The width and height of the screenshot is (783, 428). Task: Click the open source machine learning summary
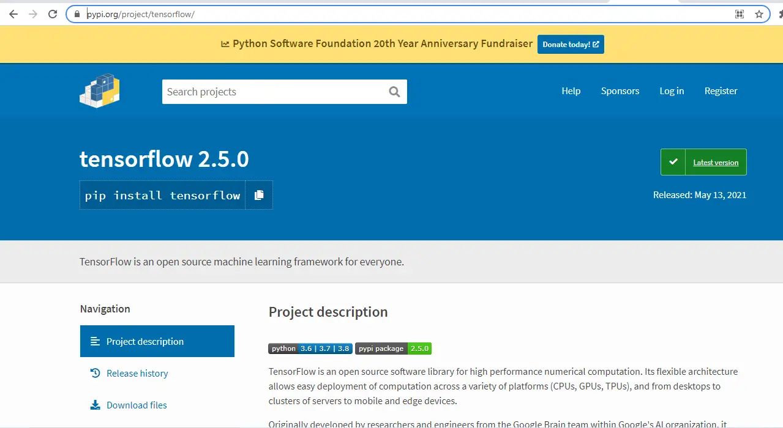click(x=242, y=262)
